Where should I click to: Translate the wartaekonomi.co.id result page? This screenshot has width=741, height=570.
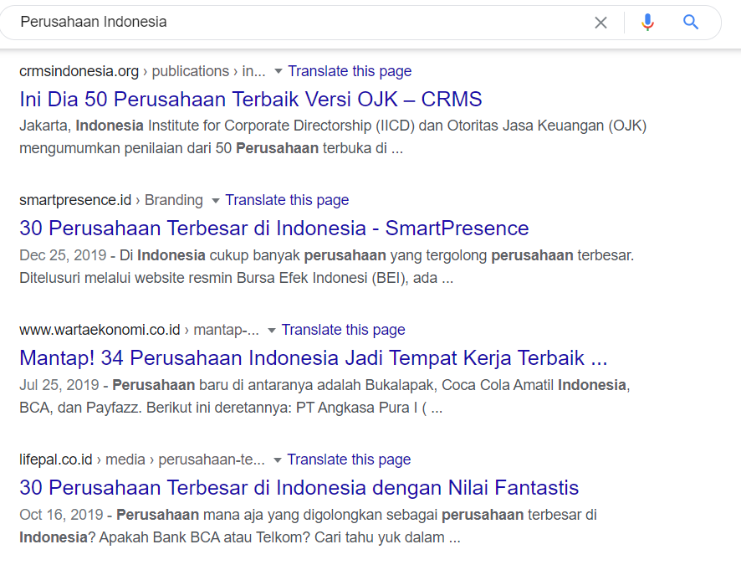pyautogui.click(x=343, y=330)
